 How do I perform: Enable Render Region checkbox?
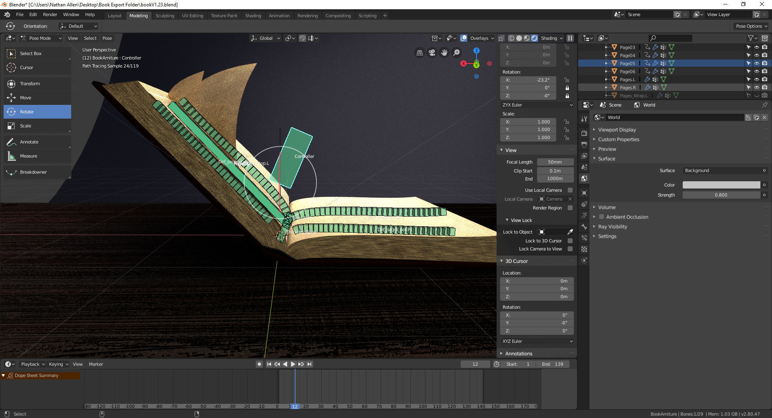(570, 208)
